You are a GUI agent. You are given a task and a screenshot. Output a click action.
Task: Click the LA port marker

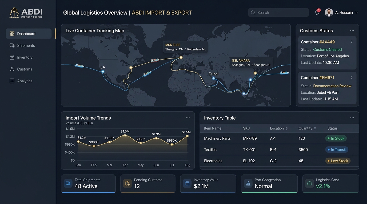103,71
